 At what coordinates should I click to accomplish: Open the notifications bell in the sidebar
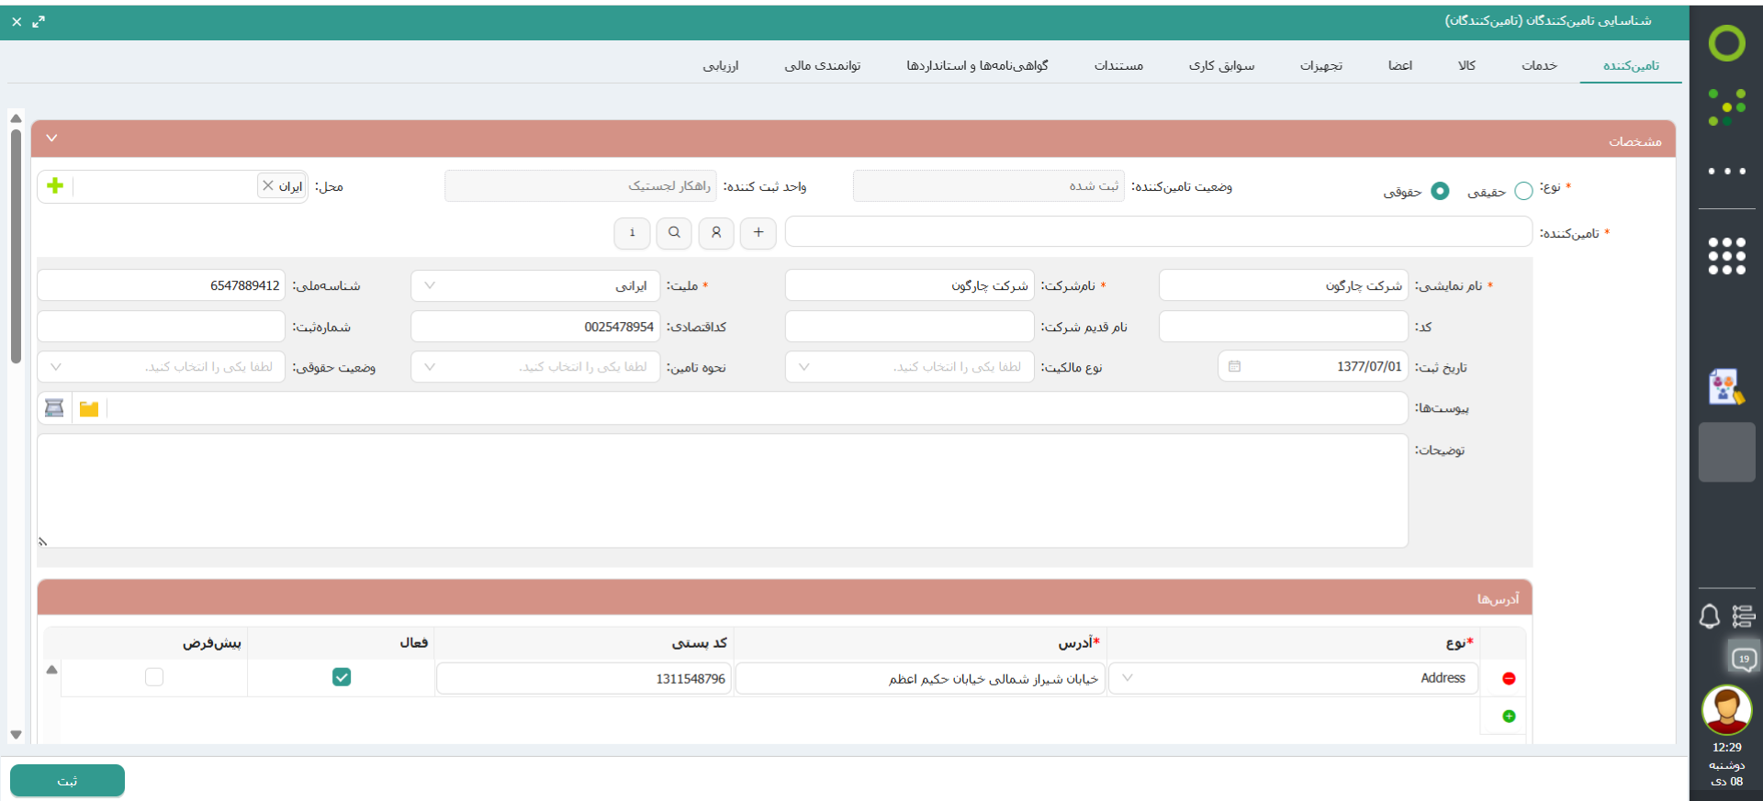(x=1709, y=617)
